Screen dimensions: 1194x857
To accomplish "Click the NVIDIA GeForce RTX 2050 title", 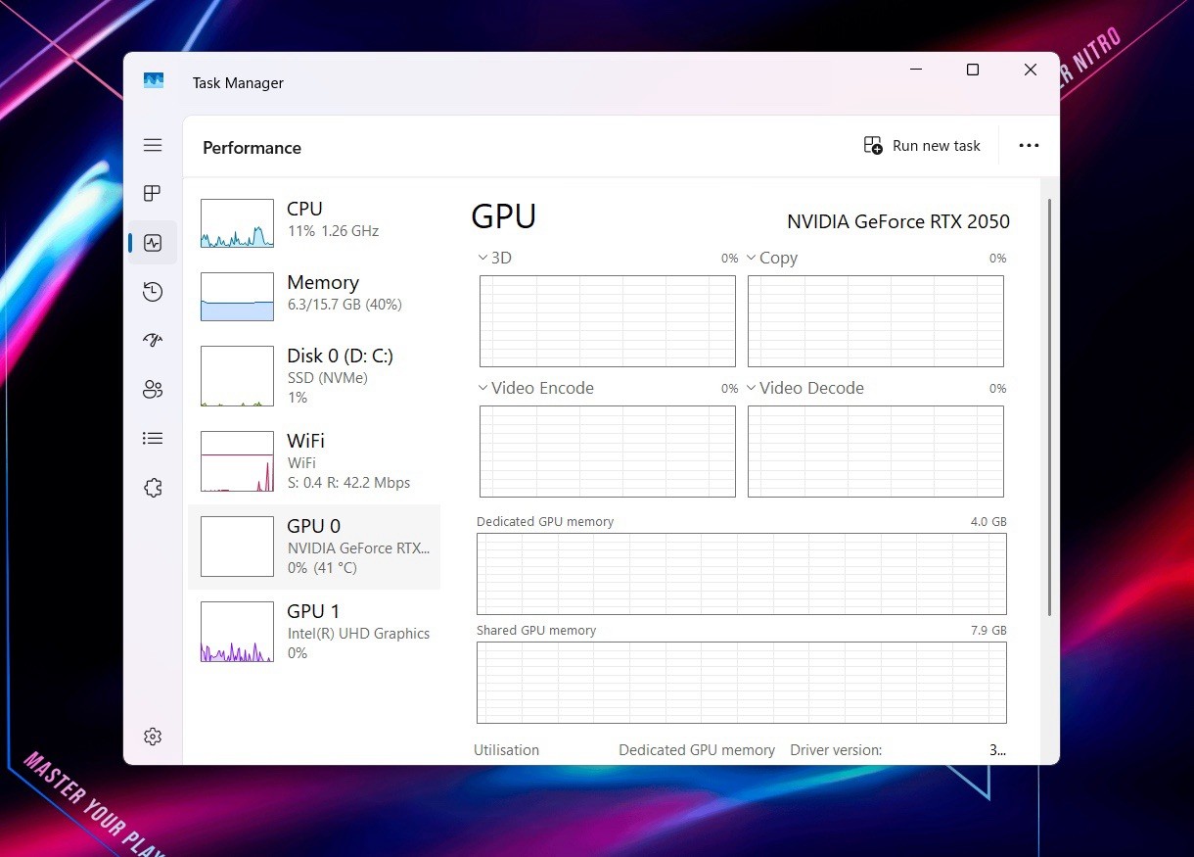I will coord(898,221).
